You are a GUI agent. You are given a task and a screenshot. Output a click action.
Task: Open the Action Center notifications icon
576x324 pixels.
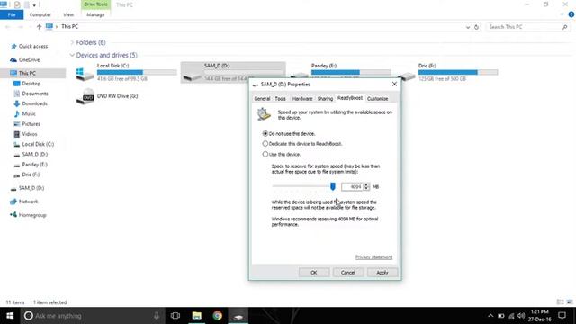[562, 316]
